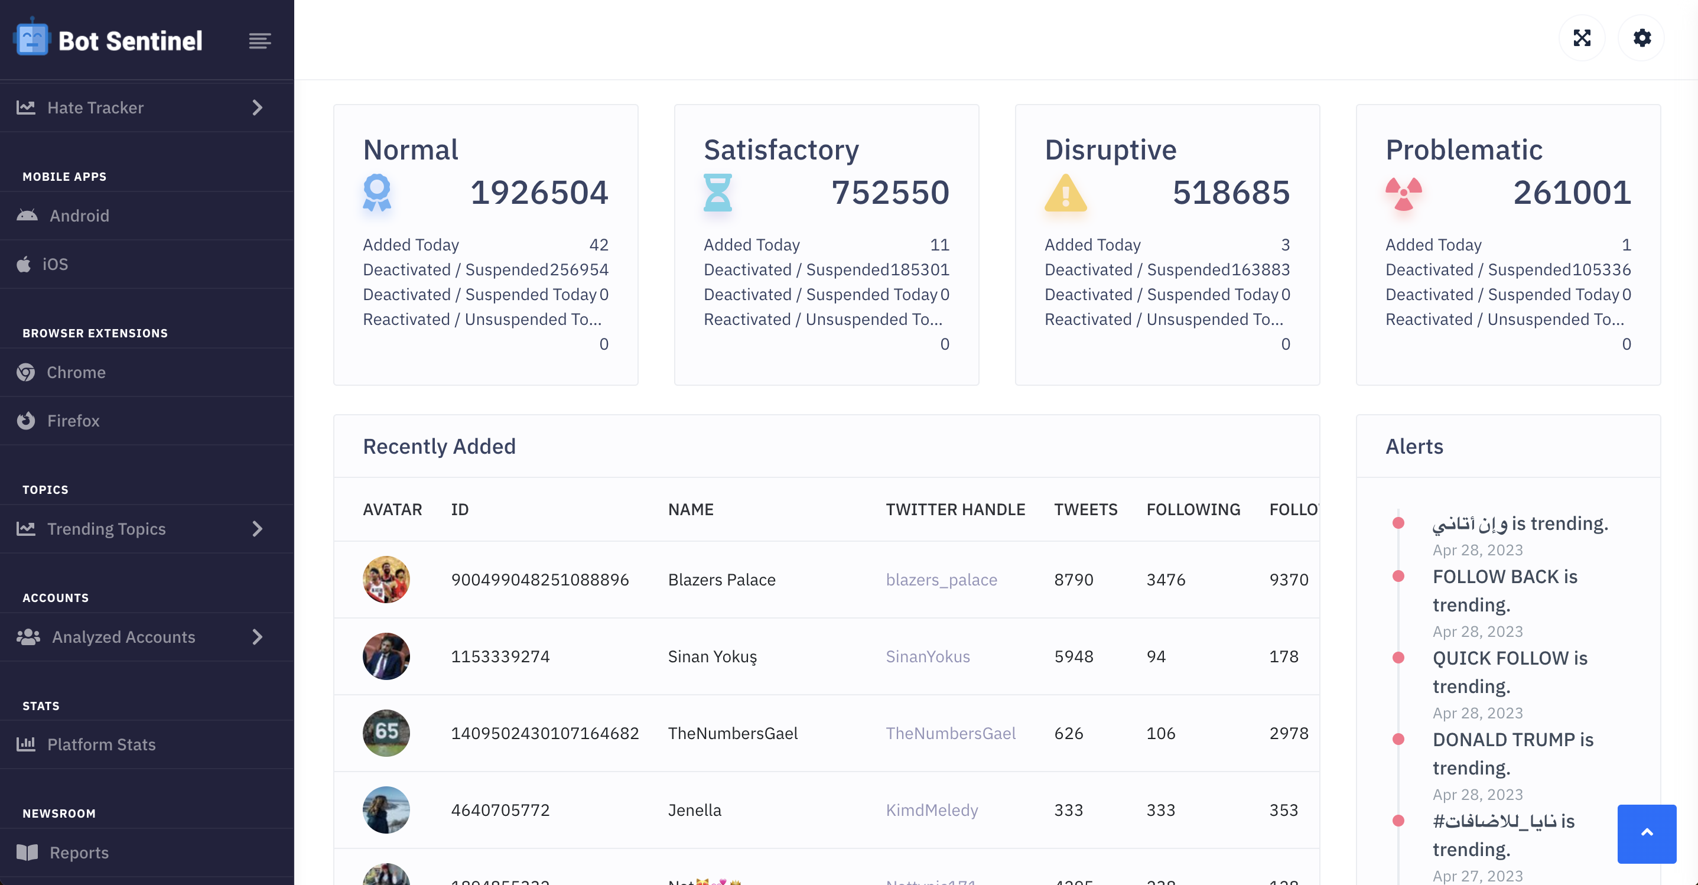Click the Chrome browser icon
1698x885 pixels.
(26, 372)
